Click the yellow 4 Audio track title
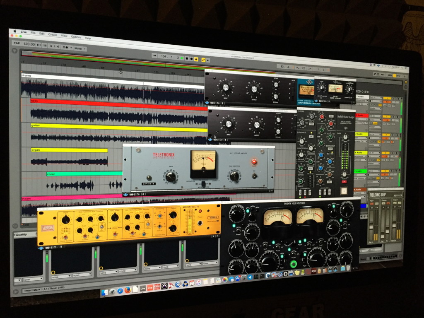Image resolution: width=424 pixels, height=318 pixels. 361,153
